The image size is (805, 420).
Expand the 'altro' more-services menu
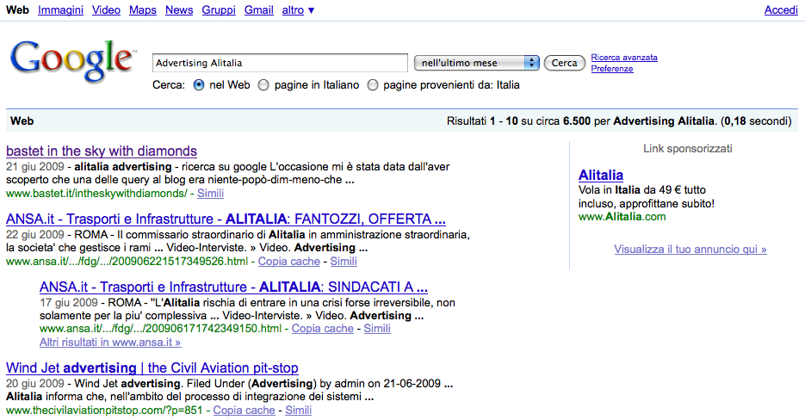point(298,9)
